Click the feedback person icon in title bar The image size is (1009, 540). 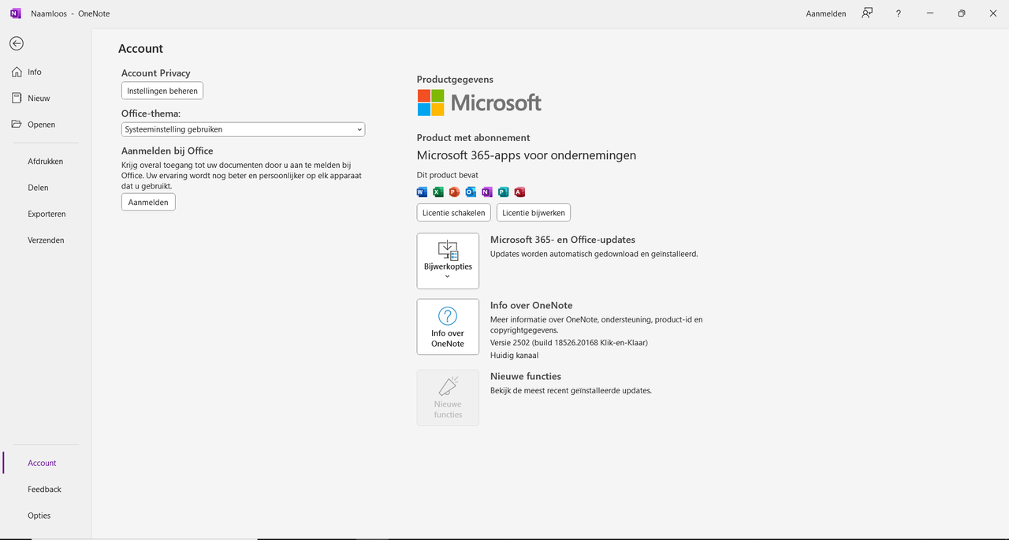pos(867,13)
